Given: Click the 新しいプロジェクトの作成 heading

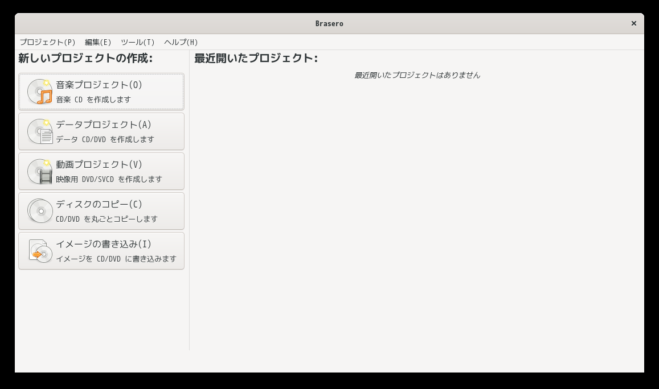Looking at the screenshot, I should 85,58.
